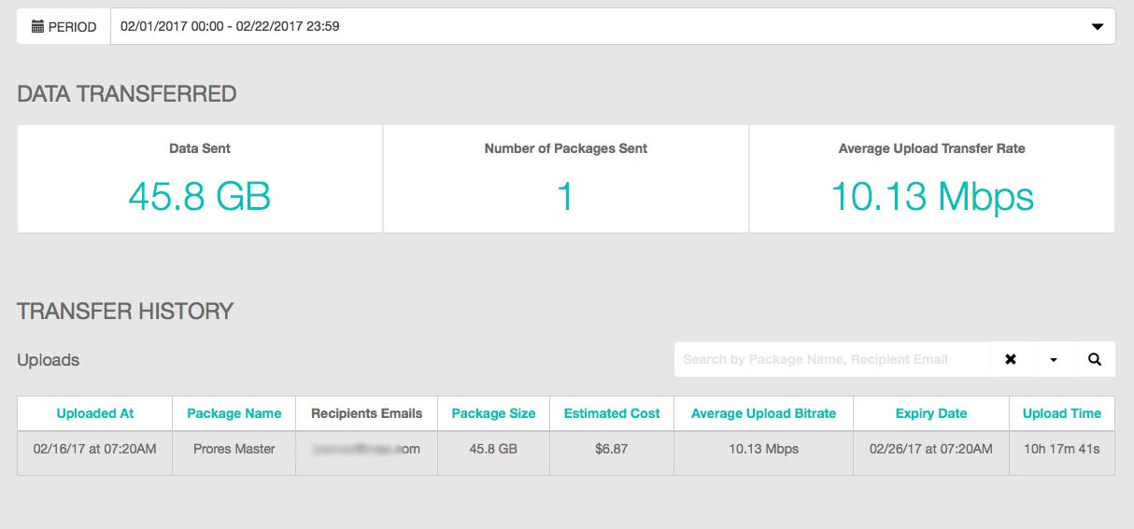
Task: Click the 'Data Sent' card title
Action: pyautogui.click(x=200, y=148)
